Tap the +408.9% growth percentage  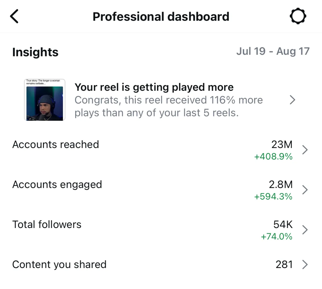click(273, 156)
